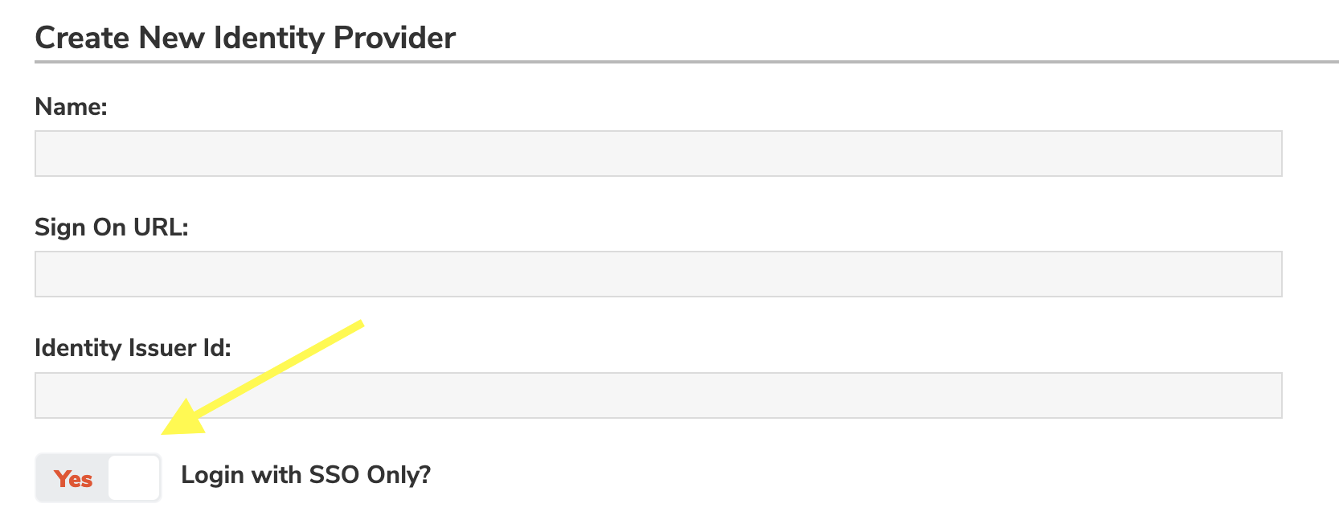The height and width of the screenshot is (516, 1339).
Task: Toggle the Login with SSO Only switch
Action: click(98, 477)
